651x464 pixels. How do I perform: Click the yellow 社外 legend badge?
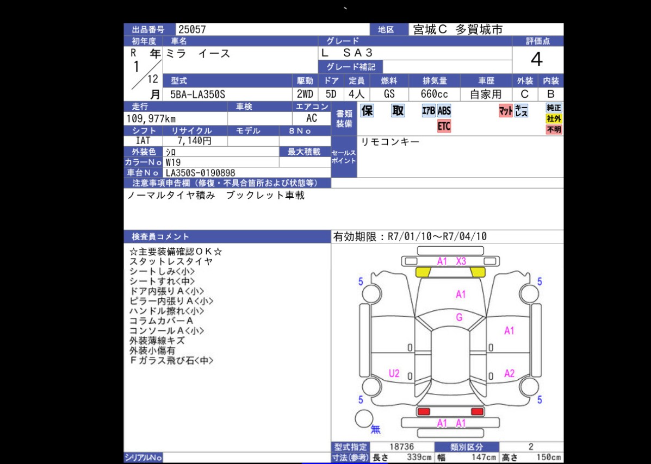pyautogui.click(x=554, y=118)
